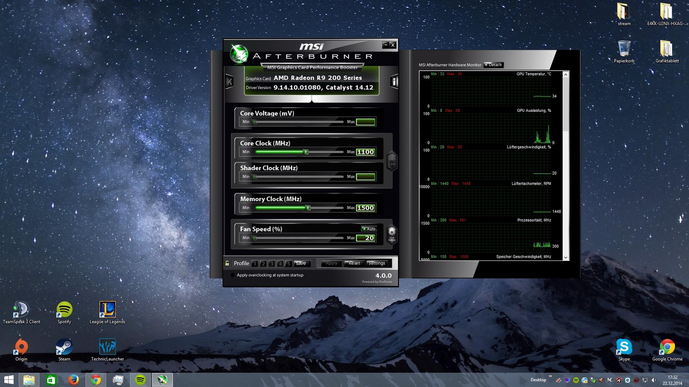Toggle the profile lock icon
The height and width of the screenshot is (387, 689).
point(227,263)
